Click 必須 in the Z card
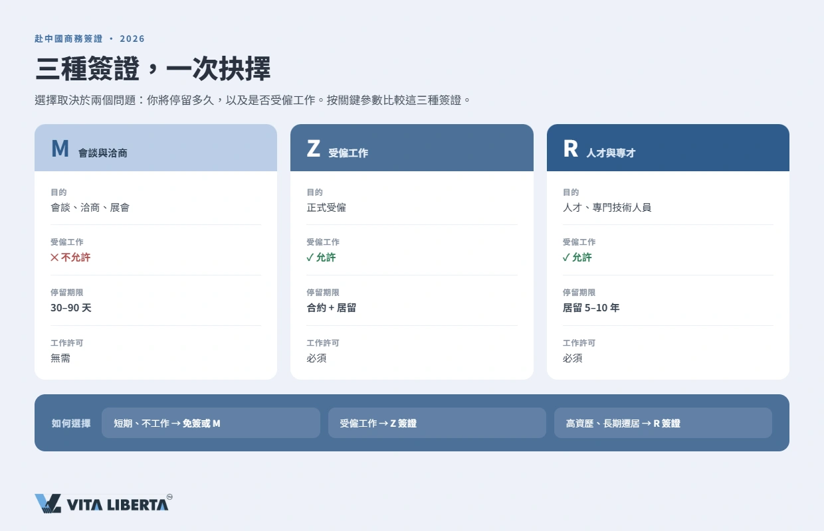The image size is (824, 531). [316, 358]
